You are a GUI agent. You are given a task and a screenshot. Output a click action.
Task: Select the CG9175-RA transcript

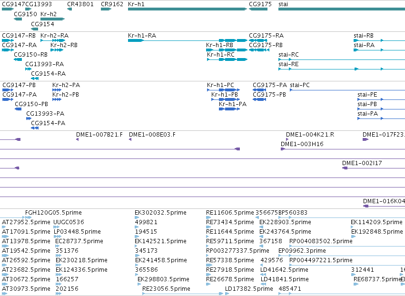258,40
